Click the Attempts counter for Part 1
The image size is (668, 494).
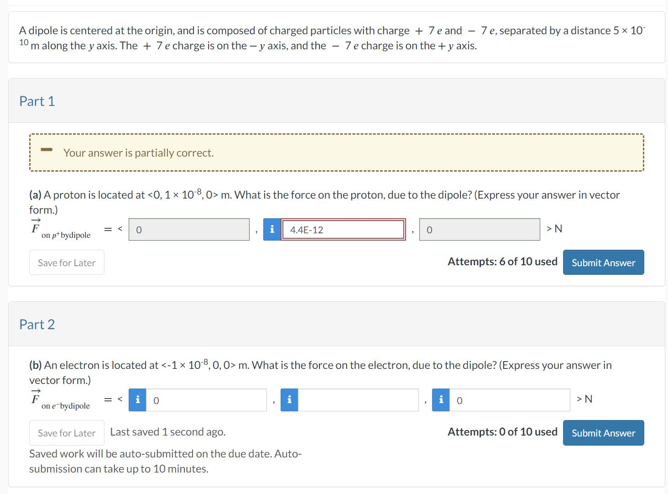point(502,262)
